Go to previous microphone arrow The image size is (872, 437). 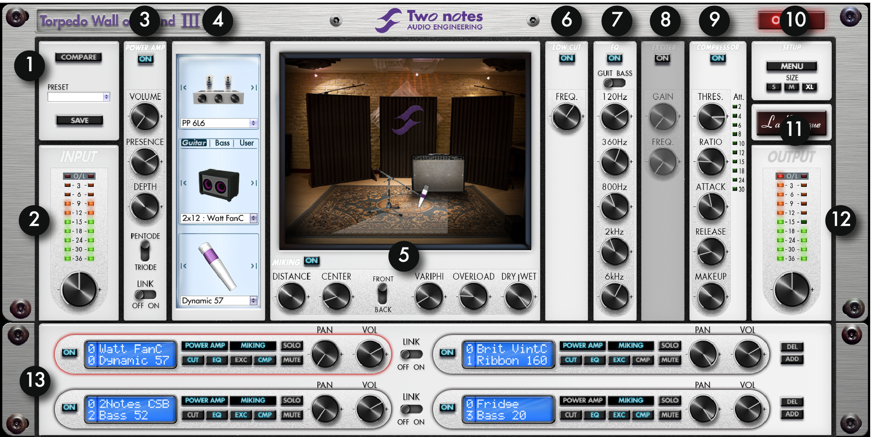click(183, 266)
